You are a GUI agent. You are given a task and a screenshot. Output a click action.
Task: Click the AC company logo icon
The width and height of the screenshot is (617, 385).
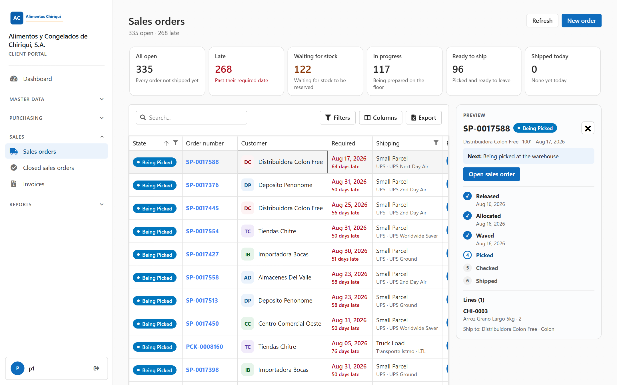[17, 18]
